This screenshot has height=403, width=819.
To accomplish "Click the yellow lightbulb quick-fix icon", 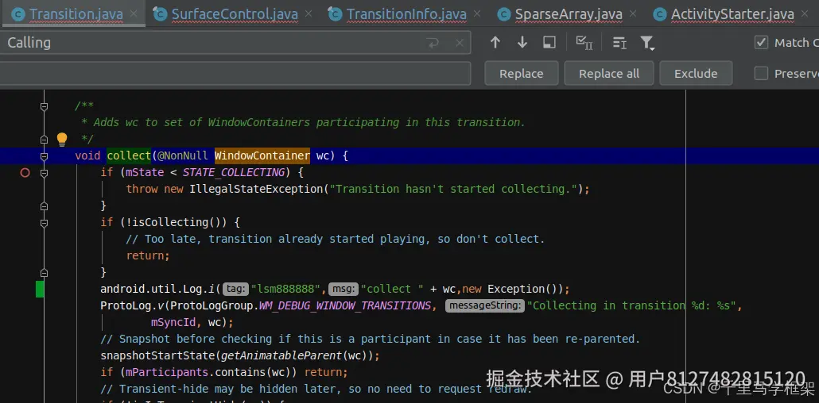I will pyautogui.click(x=62, y=139).
